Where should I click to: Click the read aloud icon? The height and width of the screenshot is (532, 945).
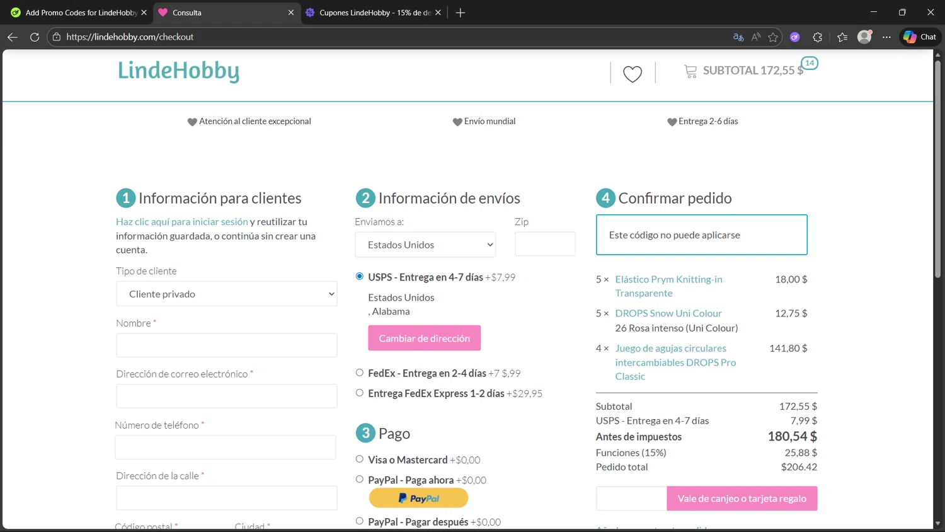click(756, 37)
